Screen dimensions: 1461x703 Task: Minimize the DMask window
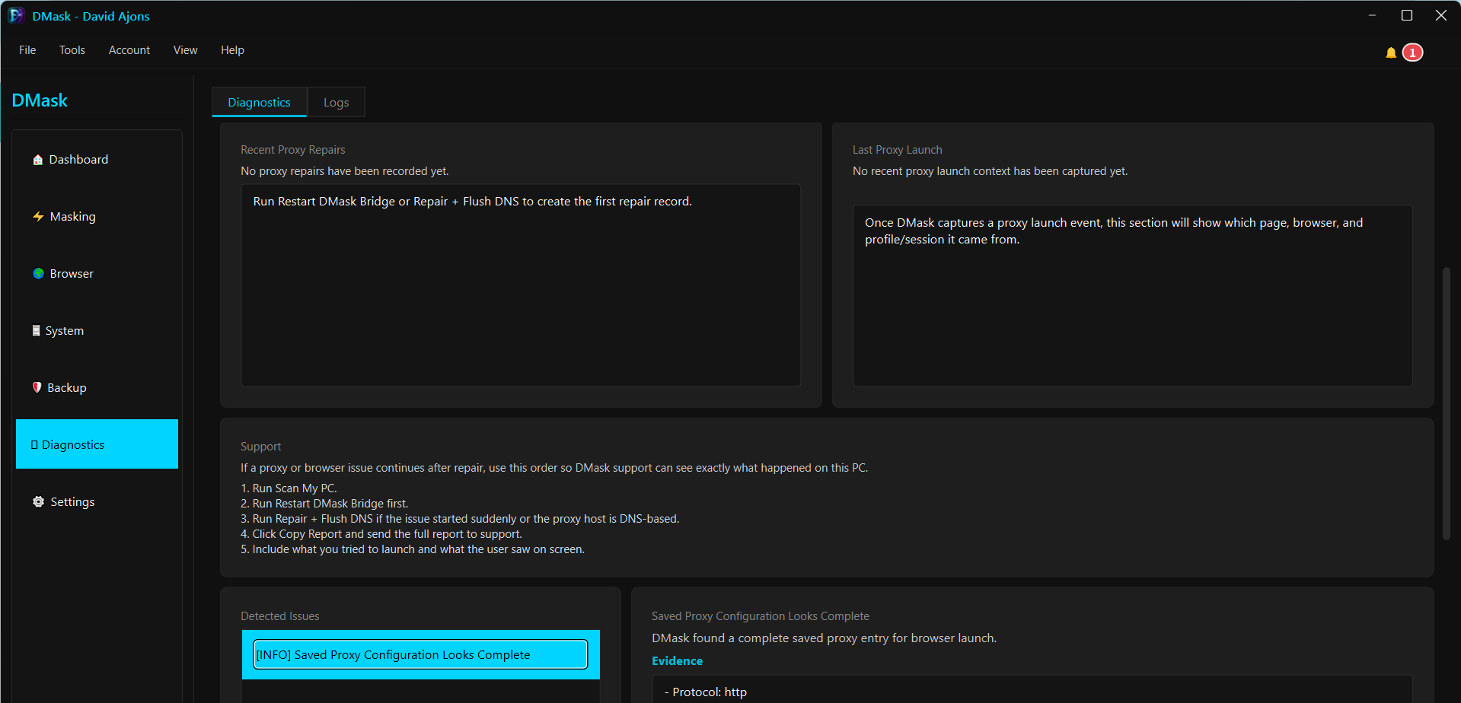(x=1372, y=15)
